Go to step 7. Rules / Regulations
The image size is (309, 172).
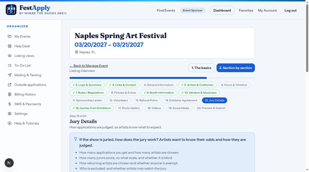pyautogui.click(x=88, y=93)
